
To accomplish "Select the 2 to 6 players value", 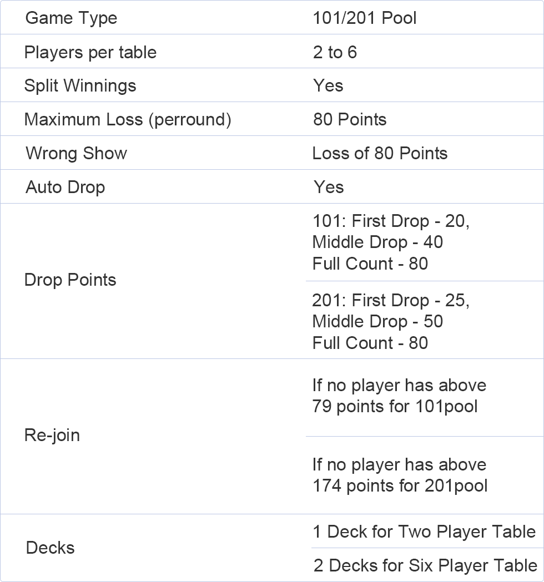I will pos(335,52).
